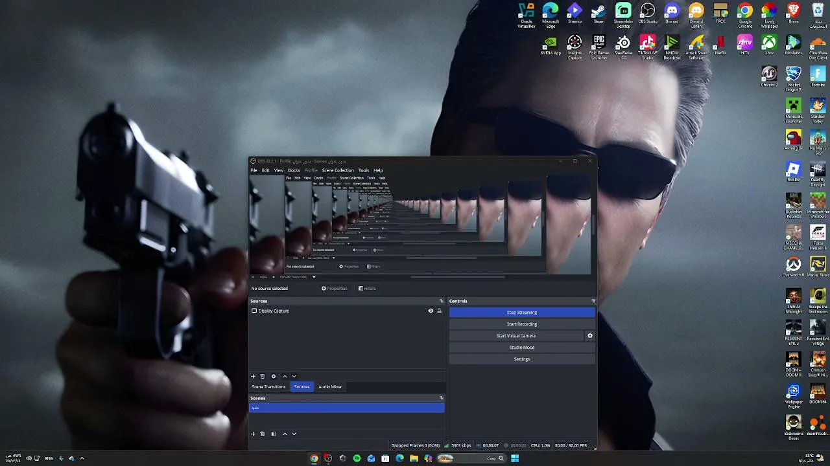Screen dimensions: 830x466
Task: Enable Studio Mode
Action: click(x=522, y=348)
